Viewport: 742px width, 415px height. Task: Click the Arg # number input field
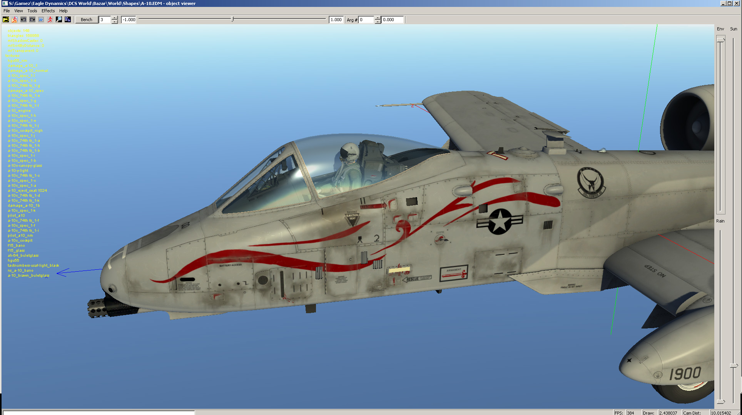coord(366,20)
